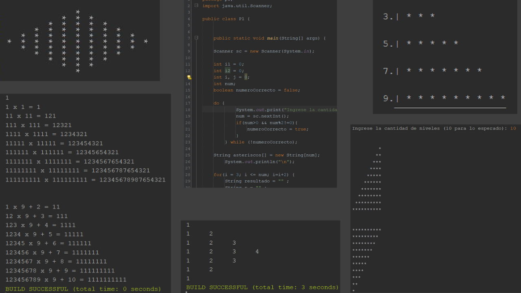Click the BUILD SUCCESSFUL 0 seconds message
The height and width of the screenshot is (293, 521).
point(83,289)
